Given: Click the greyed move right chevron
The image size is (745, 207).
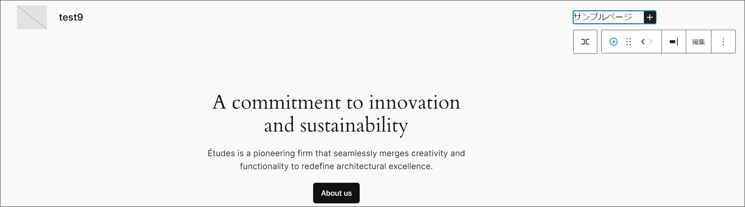Looking at the screenshot, I should pyautogui.click(x=651, y=42).
